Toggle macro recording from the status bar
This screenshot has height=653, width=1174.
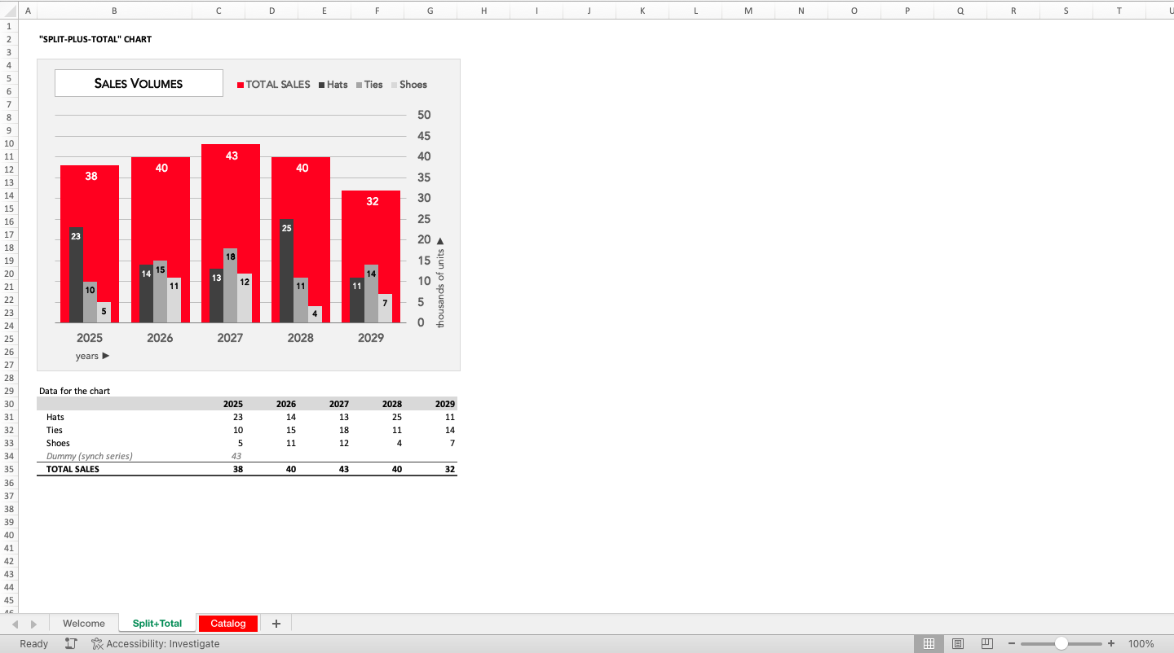[x=71, y=643]
